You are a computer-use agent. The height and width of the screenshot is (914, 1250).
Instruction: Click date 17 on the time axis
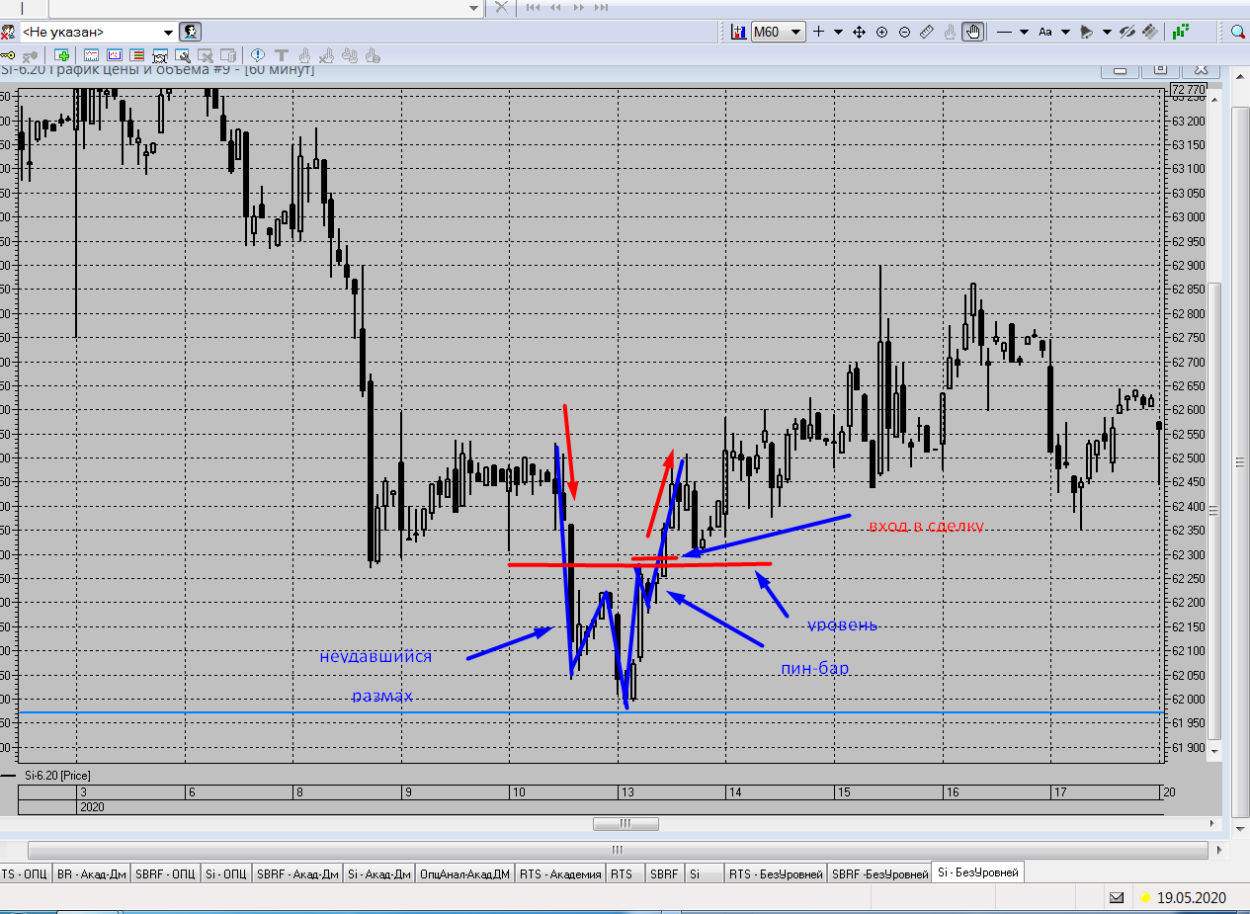[1059, 792]
